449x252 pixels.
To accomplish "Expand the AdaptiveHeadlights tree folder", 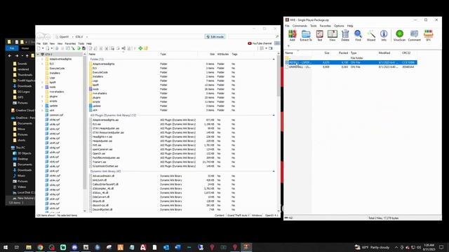I will pos(42,59).
